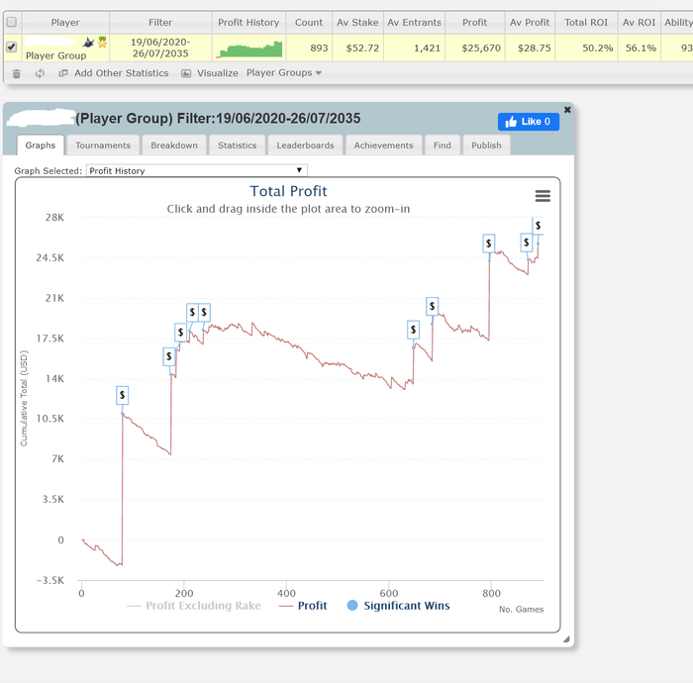This screenshot has width=693, height=683.
Task: Uncheck the Player Group row checkbox
Action: point(12,47)
